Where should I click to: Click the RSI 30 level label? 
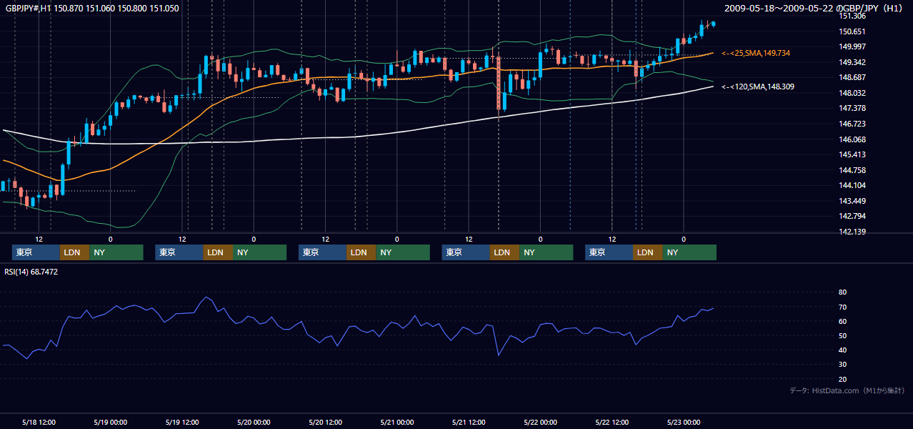pos(843,365)
